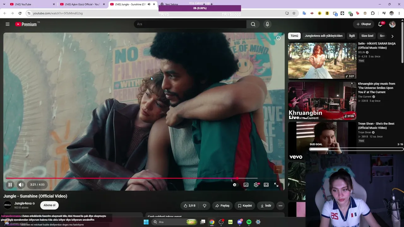Open the Windows Start menu

[146, 222]
